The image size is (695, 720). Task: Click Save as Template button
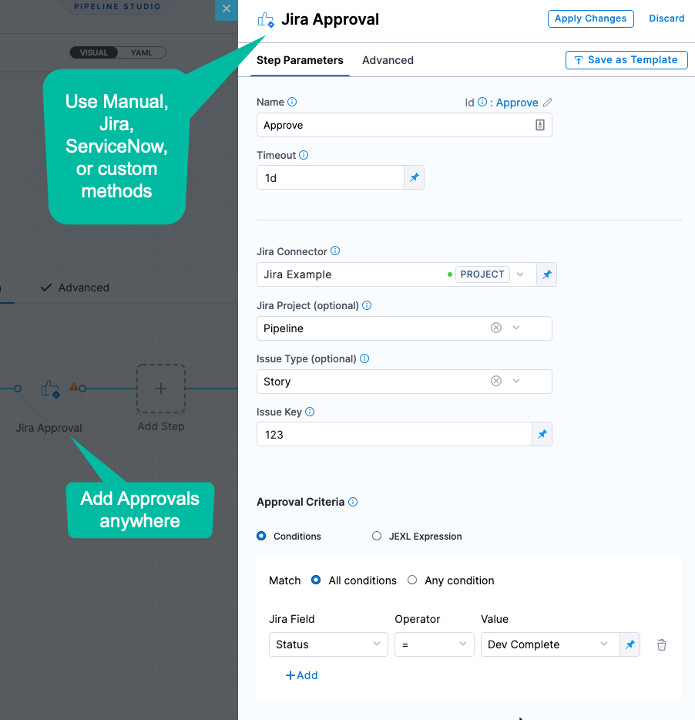click(626, 60)
